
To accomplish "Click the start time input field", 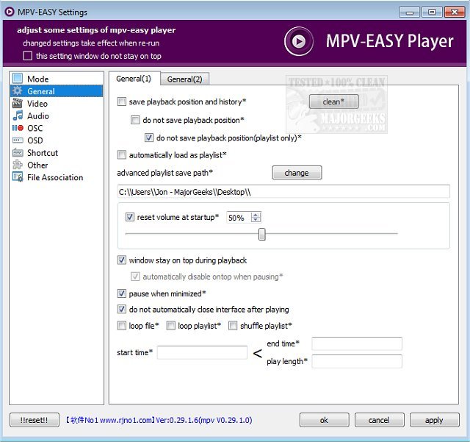I will pyautogui.click(x=202, y=353).
